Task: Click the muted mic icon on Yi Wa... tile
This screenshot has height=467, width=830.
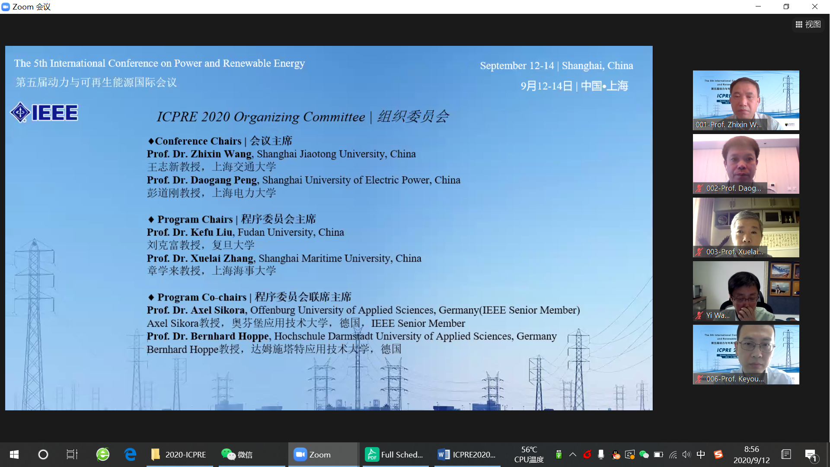Action: (699, 315)
